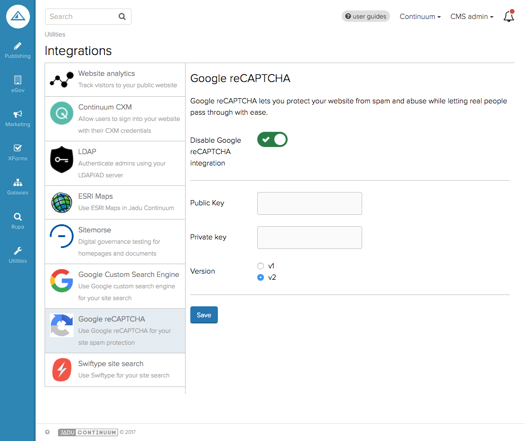Click 'Digital governance testing for' text
This screenshot has width=524, height=441.
click(x=119, y=242)
